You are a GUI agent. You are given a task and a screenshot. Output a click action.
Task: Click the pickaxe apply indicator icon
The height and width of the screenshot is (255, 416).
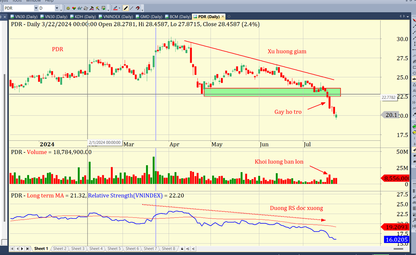tap(98, 8)
